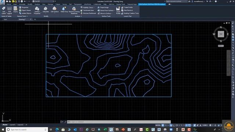Toggle object snap in status bar
The image size is (235, 132).
click(x=189, y=125)
